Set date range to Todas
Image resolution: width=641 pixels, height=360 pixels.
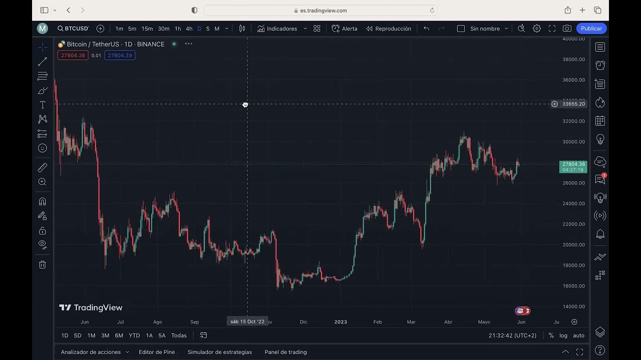179,335
